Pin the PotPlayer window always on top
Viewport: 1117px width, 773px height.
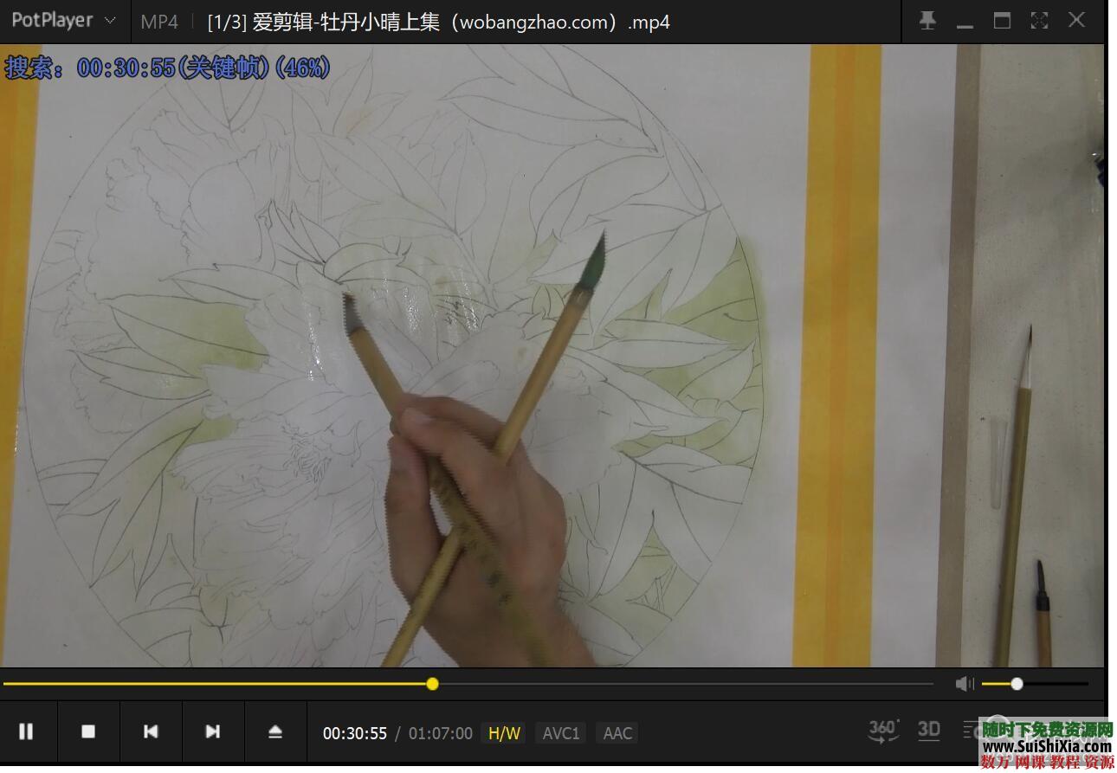pyautogui.click(x=927, y=20)
